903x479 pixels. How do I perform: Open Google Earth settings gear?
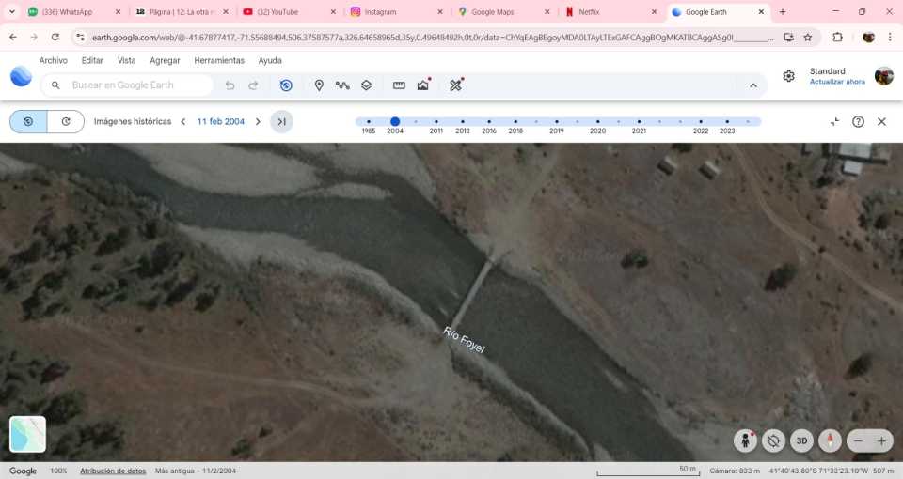click(788, 76)
